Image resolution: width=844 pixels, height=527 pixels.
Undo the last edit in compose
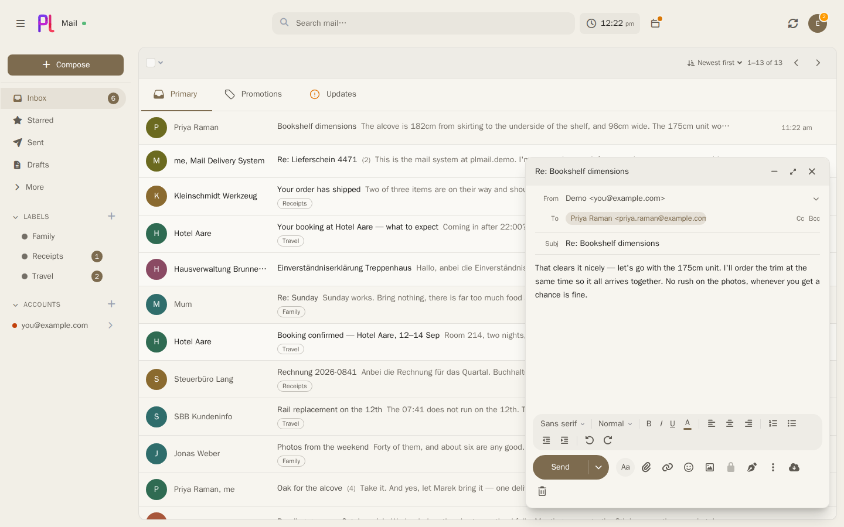coord(590,440)
